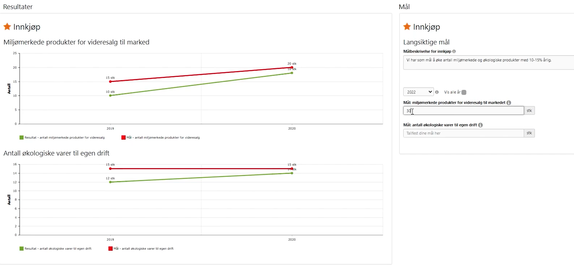
Task: Toggle red Mål legend for økologiske varer chart
Action: pyautogui.click(x=111, y=248)
